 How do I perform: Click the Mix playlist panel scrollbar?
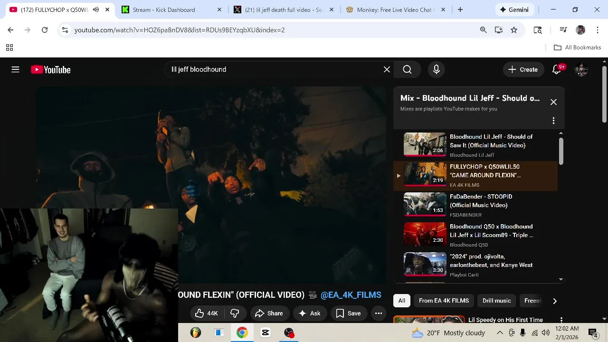point(561,151)
